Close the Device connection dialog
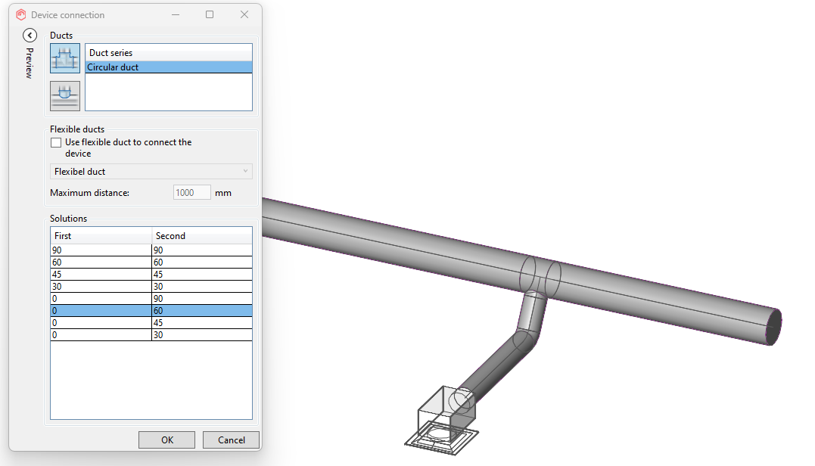The image size is (815, 466). coord(244,14)
